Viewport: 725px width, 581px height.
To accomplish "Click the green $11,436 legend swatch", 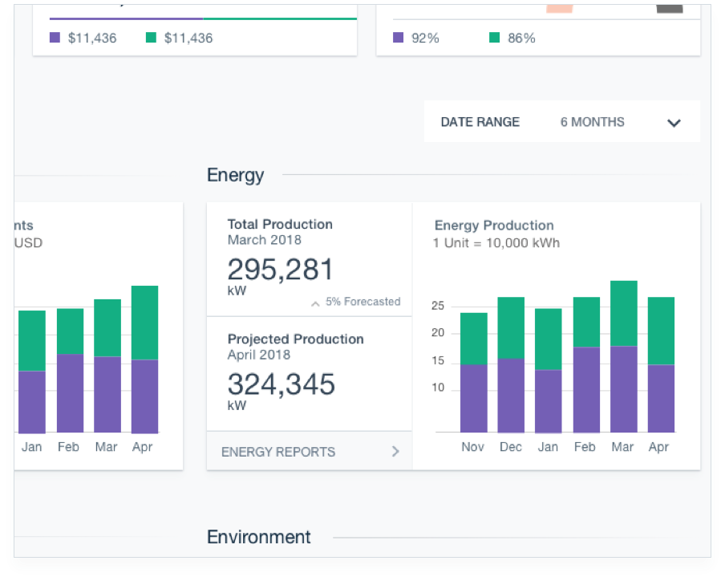I will pos(151,38).
